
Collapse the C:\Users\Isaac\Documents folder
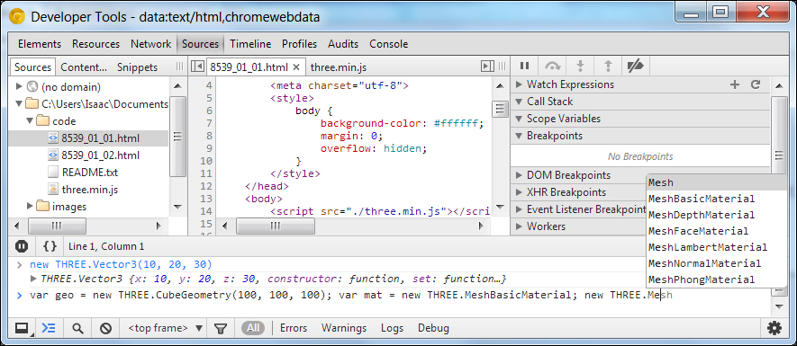click(19, 104)
